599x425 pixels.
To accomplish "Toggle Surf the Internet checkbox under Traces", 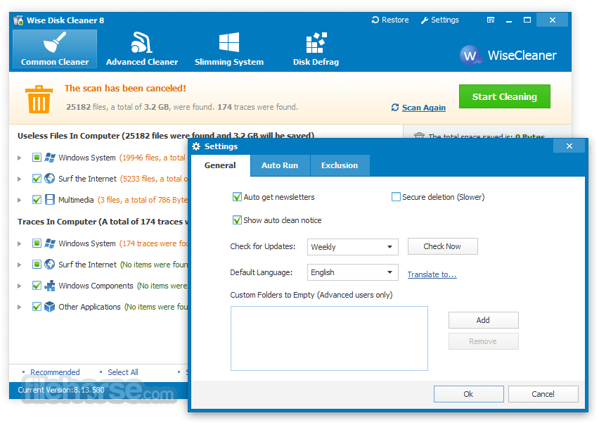I will 37,265.
